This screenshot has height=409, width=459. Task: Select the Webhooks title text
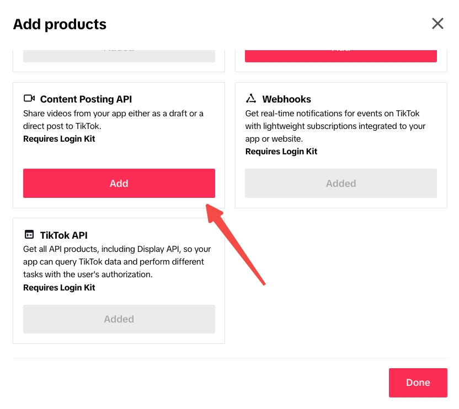[287, 99]
